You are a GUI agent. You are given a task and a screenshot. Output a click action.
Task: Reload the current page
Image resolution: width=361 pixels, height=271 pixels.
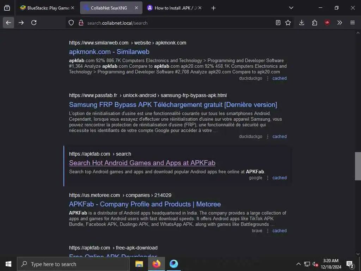point(34,23)
